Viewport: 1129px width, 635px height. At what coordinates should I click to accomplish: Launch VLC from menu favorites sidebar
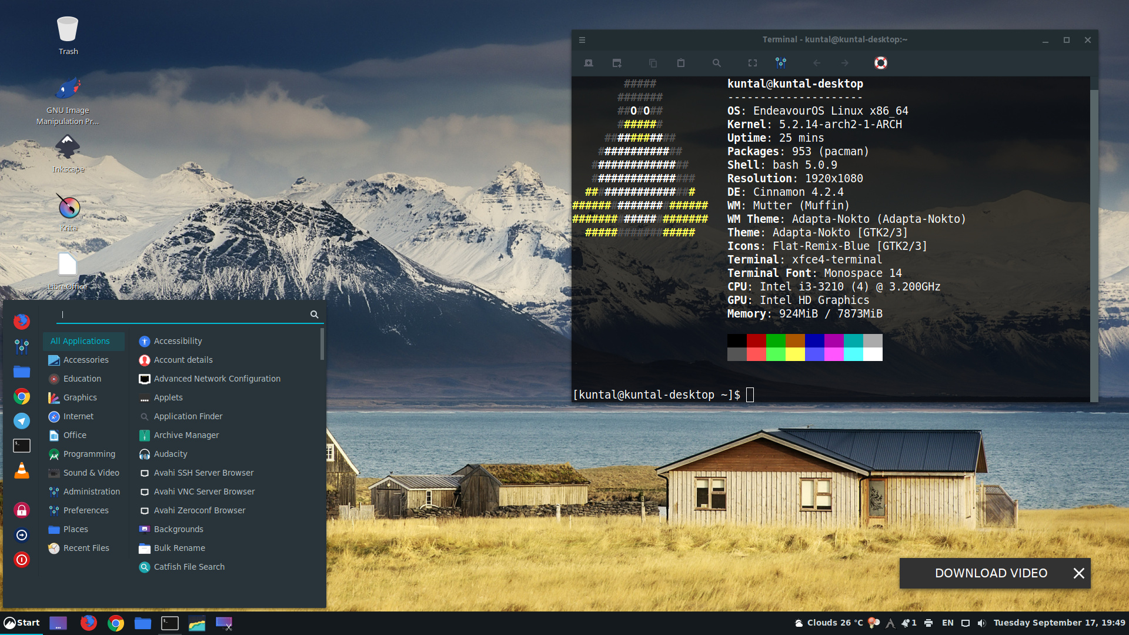pos(22,470)
